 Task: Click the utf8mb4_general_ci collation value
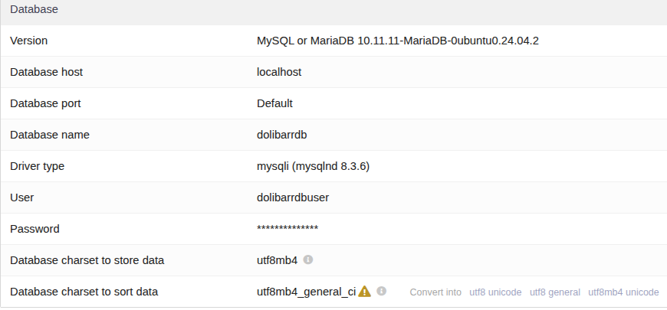pyautogui.click(x=306, y=292)
